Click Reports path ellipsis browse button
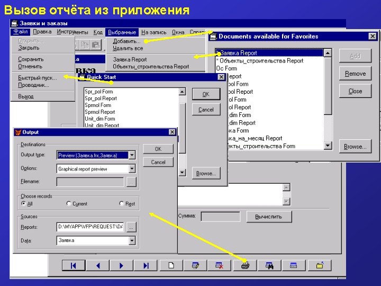 131,227
